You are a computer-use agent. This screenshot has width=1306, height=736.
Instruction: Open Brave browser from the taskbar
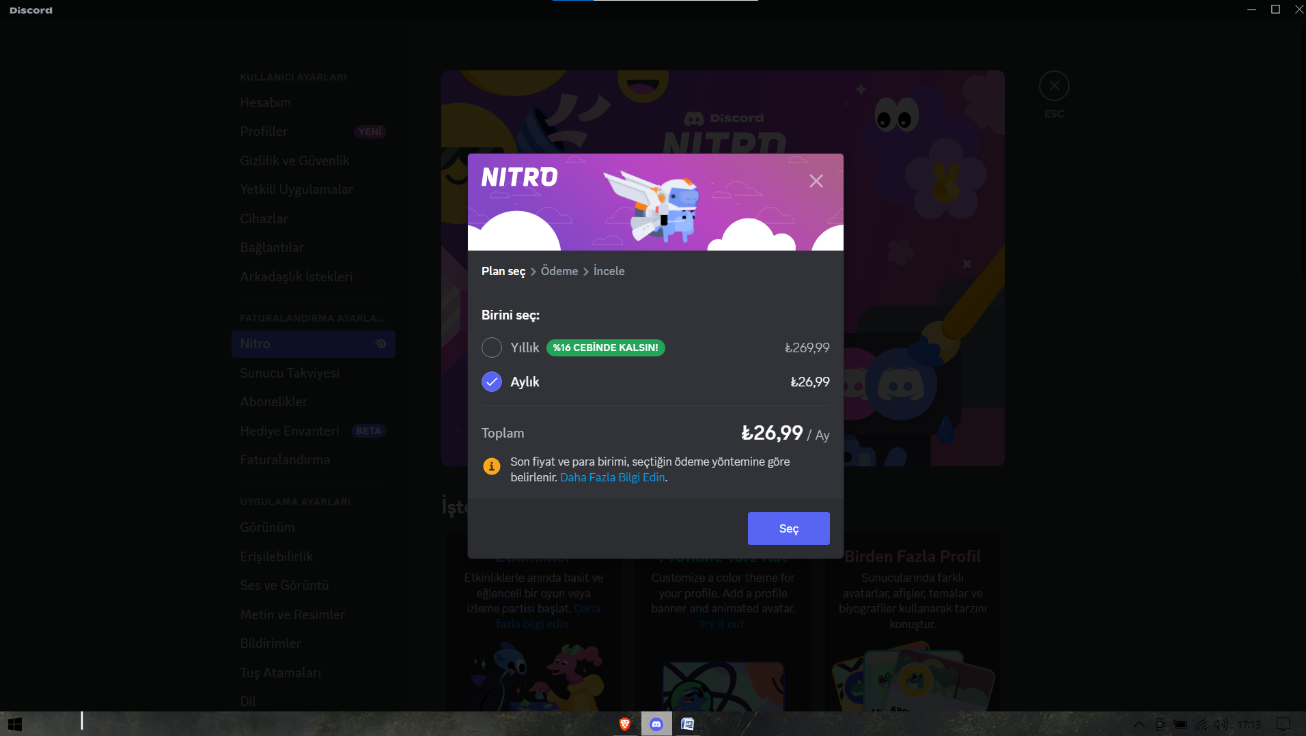click(624, 724)
